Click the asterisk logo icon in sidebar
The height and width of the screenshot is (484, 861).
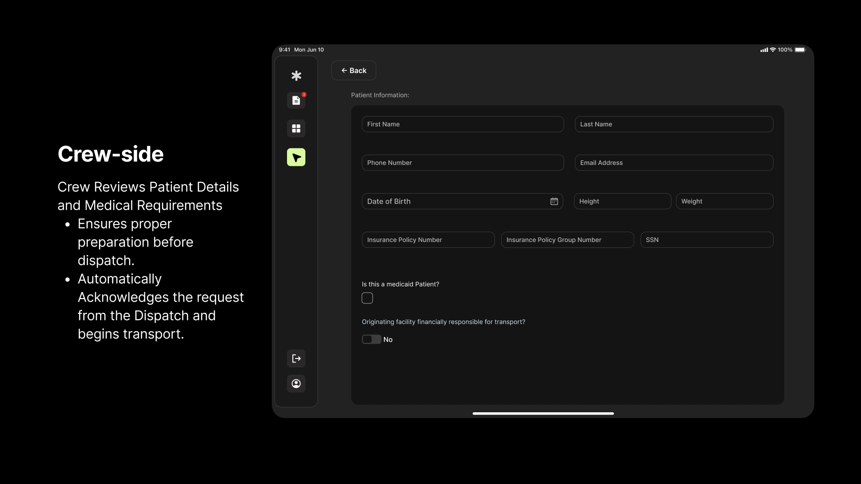coord(296,76)
